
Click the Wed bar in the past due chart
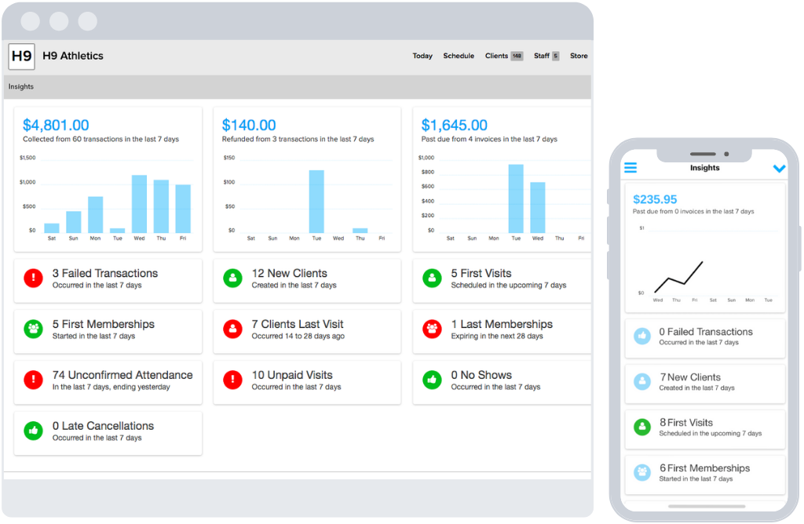tap(537, 208)
